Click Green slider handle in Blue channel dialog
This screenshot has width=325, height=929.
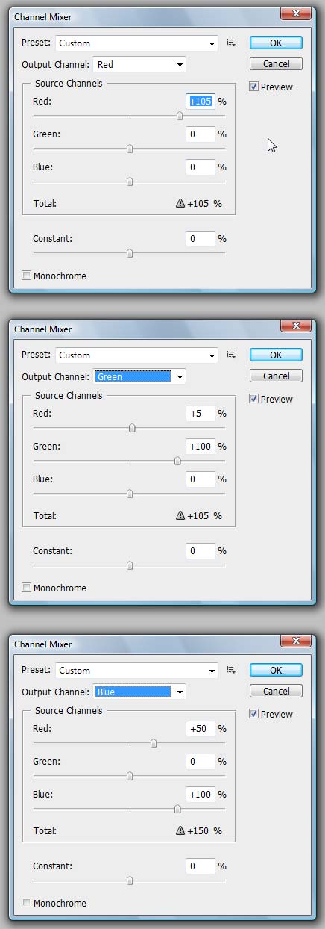(x=130, y=776)
